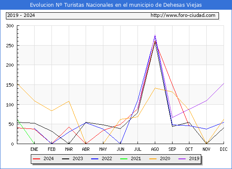Click the JUN month axis label

(121, 149)
